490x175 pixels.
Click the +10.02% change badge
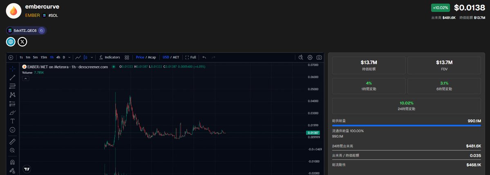[441, 8]
